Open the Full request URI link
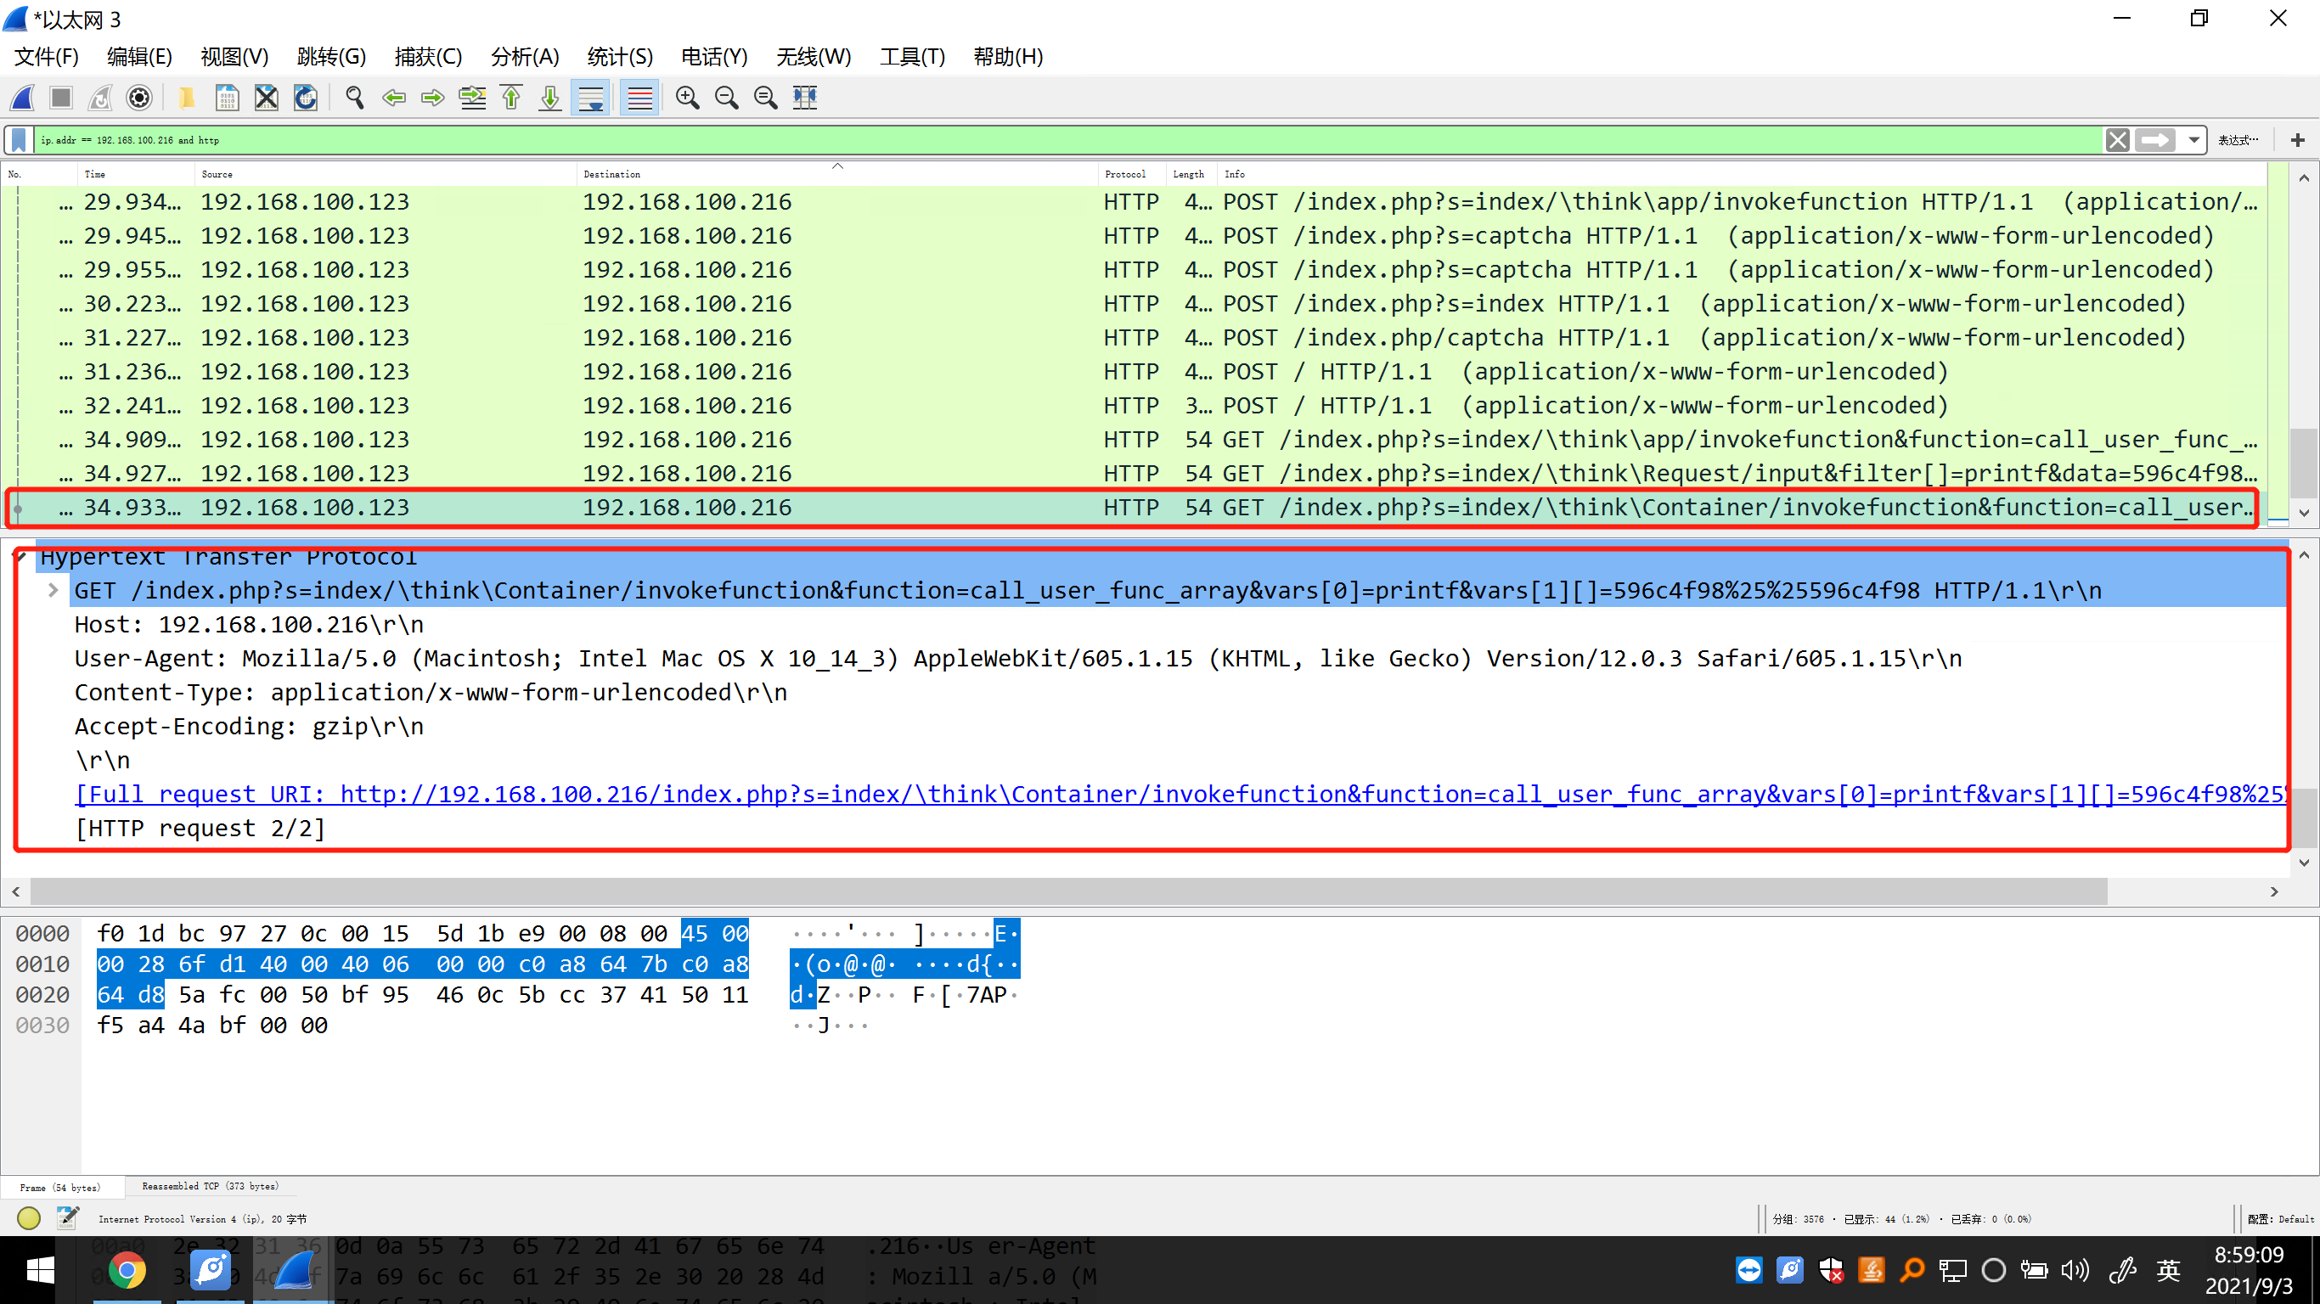The height and width of the screenshot is (1304, 2320). coord(1180,795)
